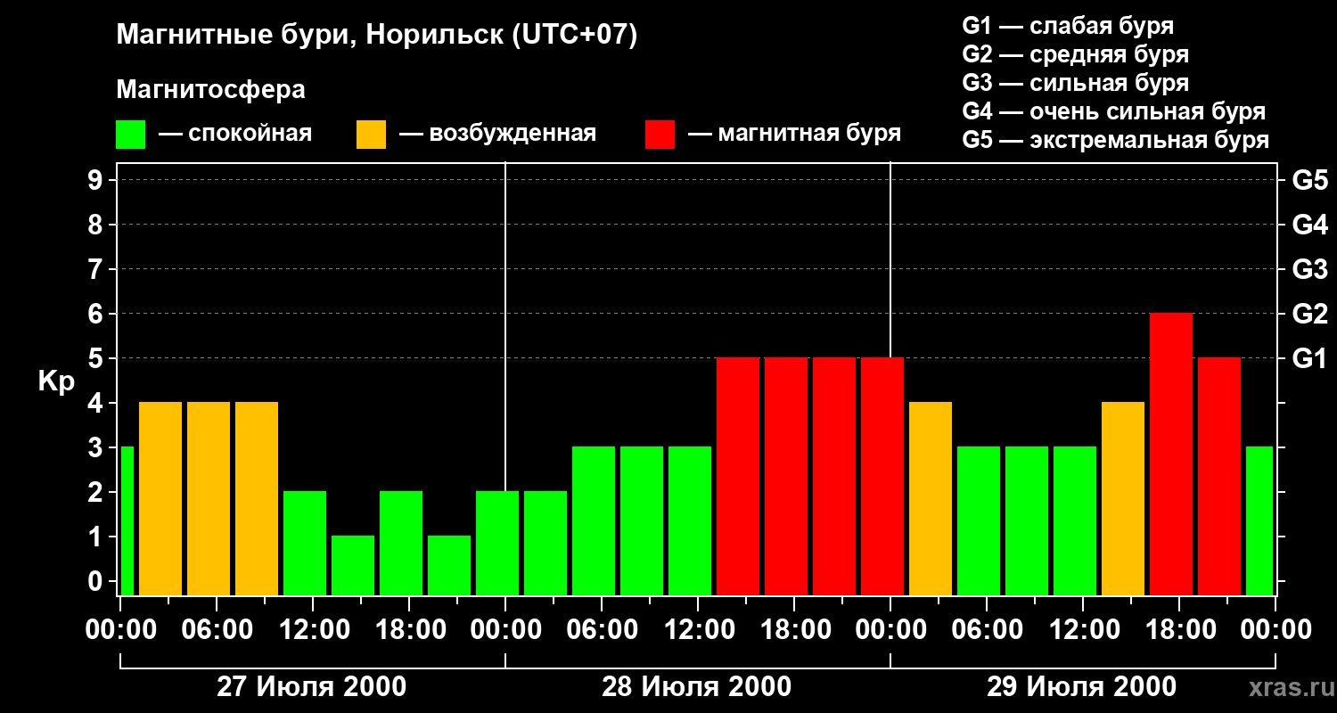Click the 06:00 time label for 29 Июля
This screenshot has width=1337, height=713.
coord(987,630)
